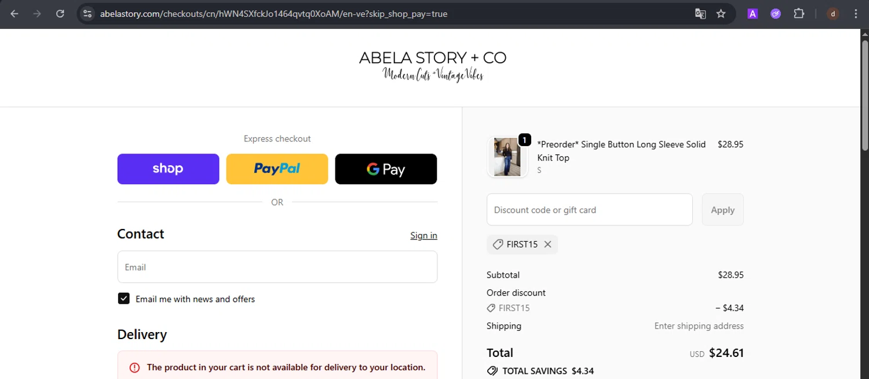Screen dimensions: 869x379
Task: Open the purple A extension
Action: [x=753, y=13]
